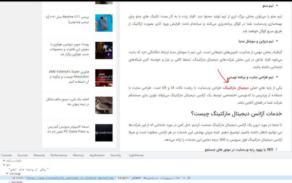The image size is (292, 183).
Task: Select the target="_blank" attribute in DOM row
Action: (x=129, y=178)
